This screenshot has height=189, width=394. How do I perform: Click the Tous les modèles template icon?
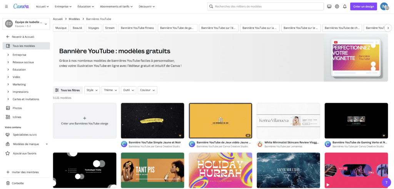(x=8, y=46)
